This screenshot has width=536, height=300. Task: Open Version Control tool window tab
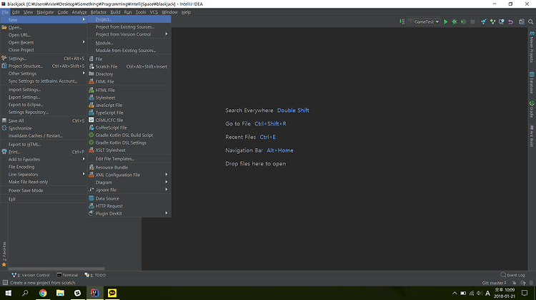pos(31,275)
